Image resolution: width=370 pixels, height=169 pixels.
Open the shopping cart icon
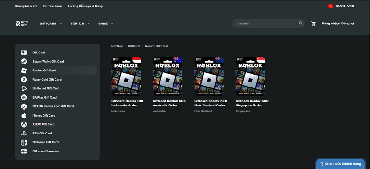point(314,23)
